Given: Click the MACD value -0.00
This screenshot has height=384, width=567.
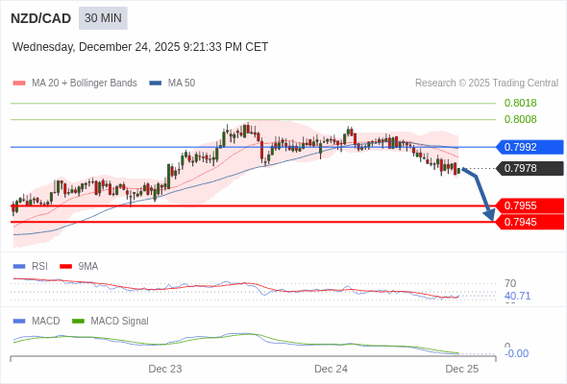Looking at the screenshot, I should point(516,353).
